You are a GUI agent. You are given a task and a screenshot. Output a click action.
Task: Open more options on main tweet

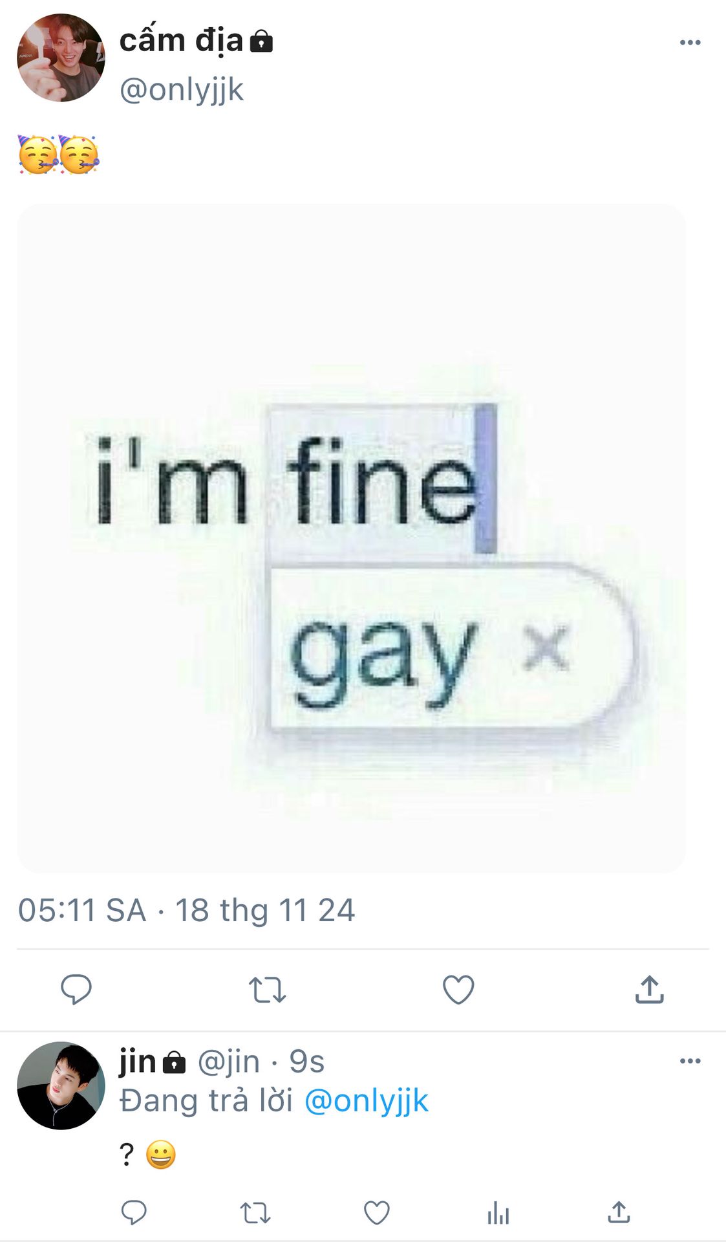[690, 43]
